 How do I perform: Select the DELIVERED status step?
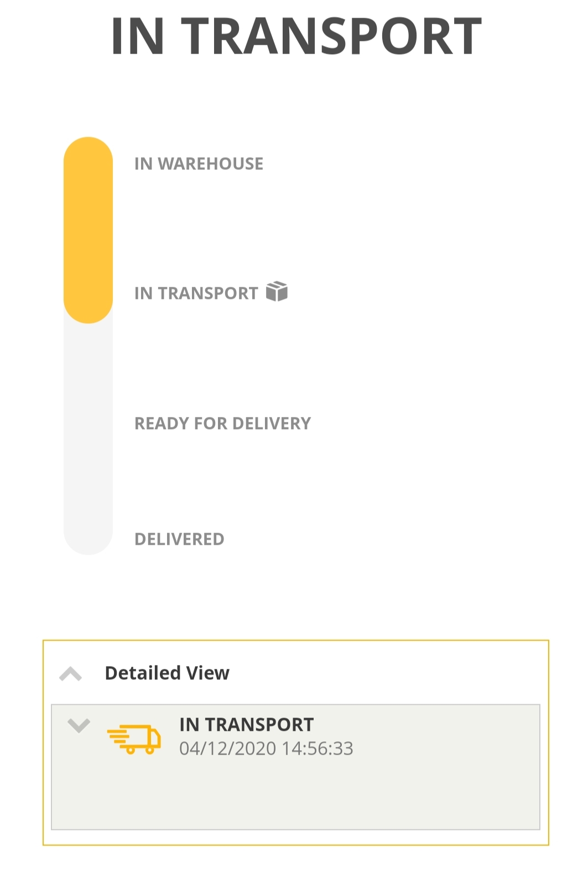pos(179,539)
